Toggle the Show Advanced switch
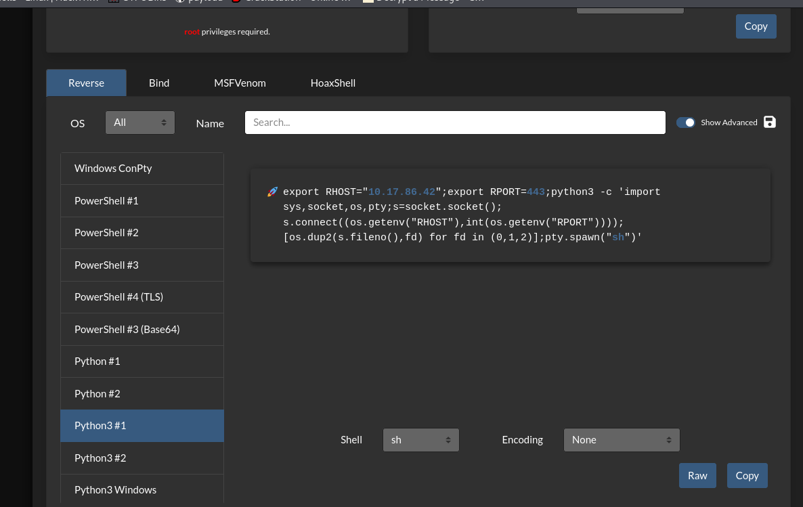 pos(686,123)
